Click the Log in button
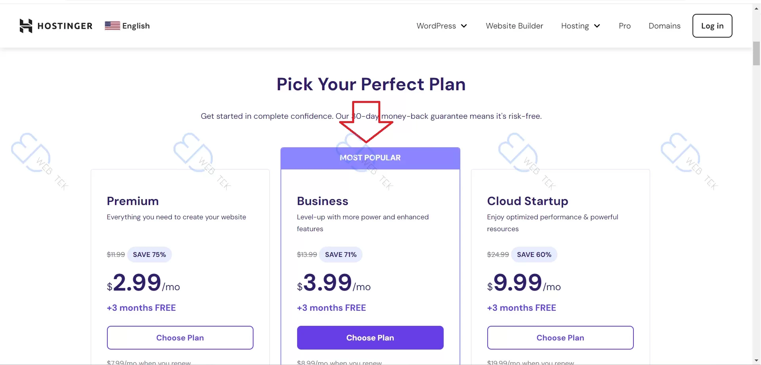Screen dimensions: 761x365 tap(712, 26)
